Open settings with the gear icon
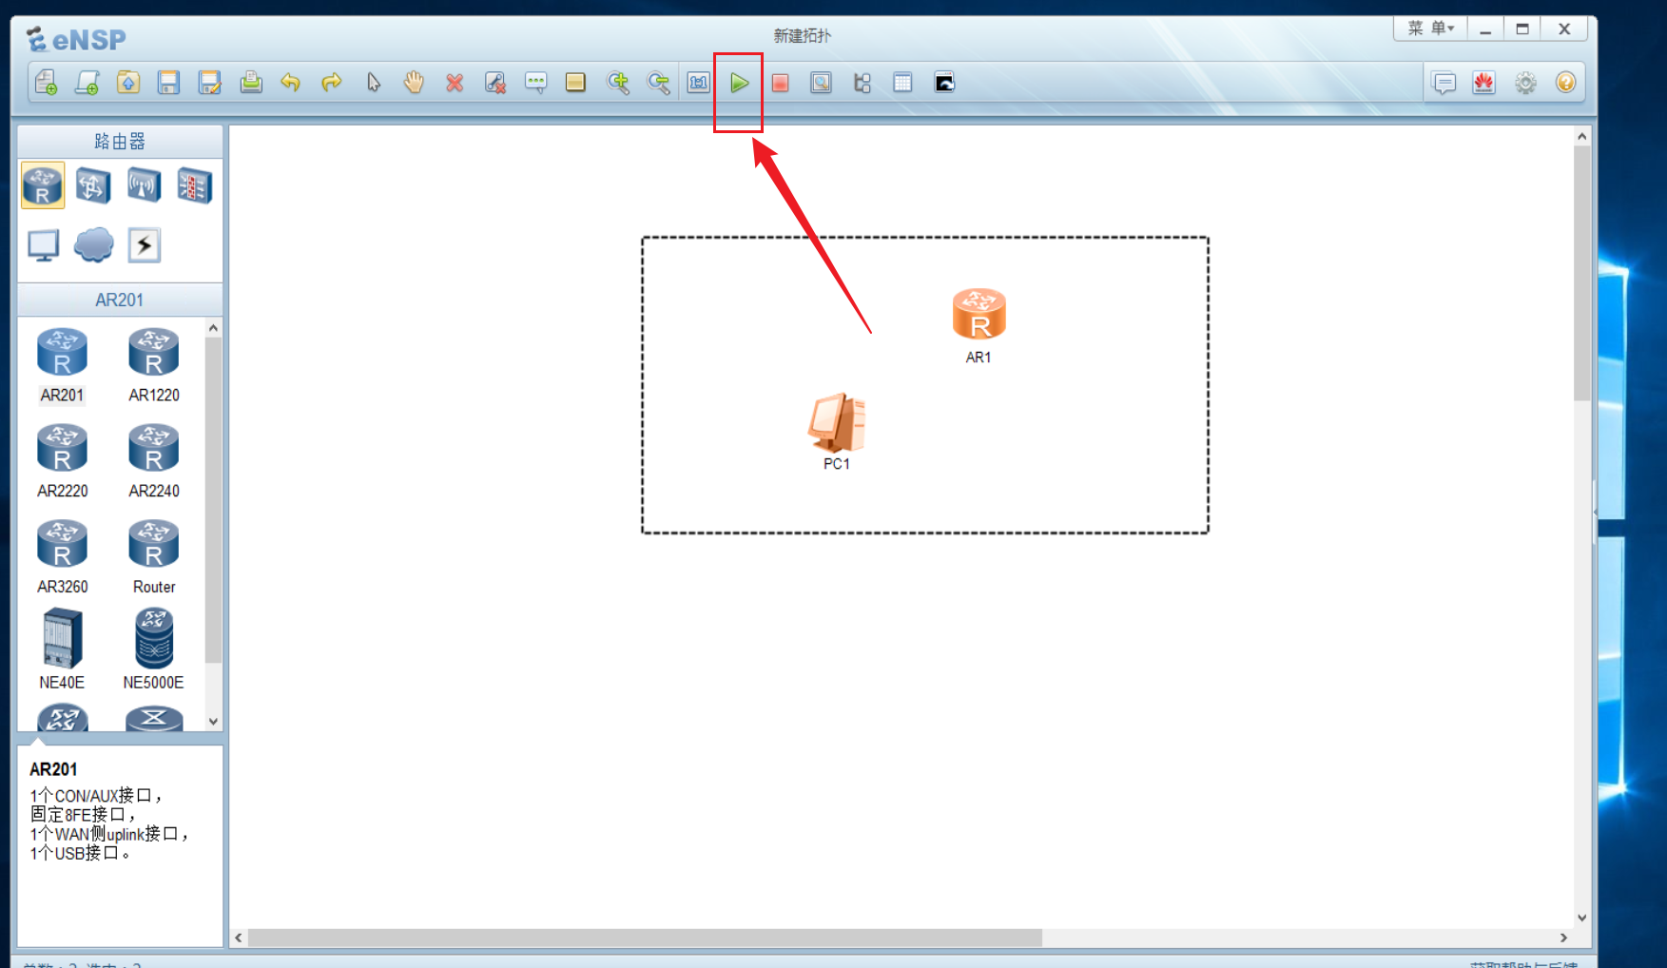The height and width of the screenshot is (968, 1667). pos(1525,83)
